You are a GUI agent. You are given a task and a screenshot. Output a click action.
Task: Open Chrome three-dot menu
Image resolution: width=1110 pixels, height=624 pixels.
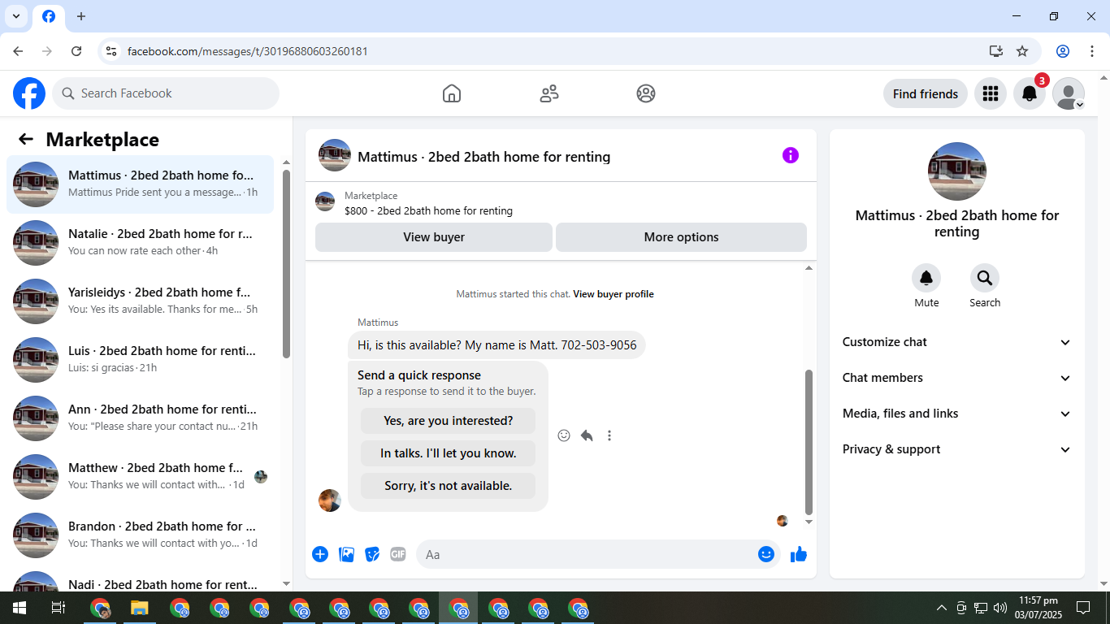pos(1092,51)
